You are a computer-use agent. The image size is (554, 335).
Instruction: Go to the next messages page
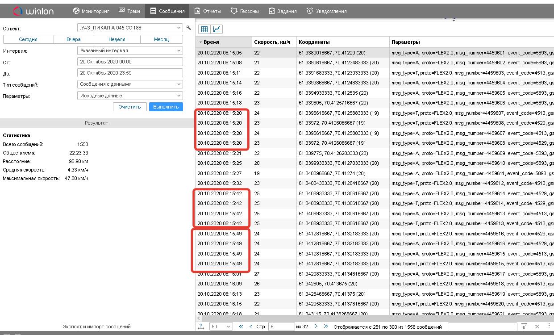[316, 327]
